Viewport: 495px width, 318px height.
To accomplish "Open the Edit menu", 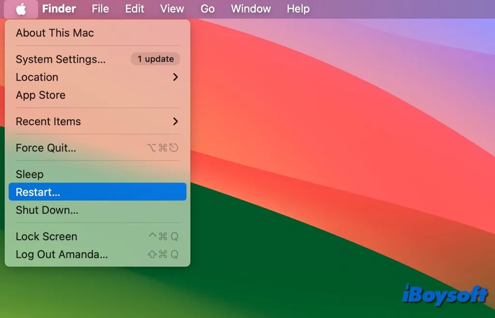I will 134,9.
